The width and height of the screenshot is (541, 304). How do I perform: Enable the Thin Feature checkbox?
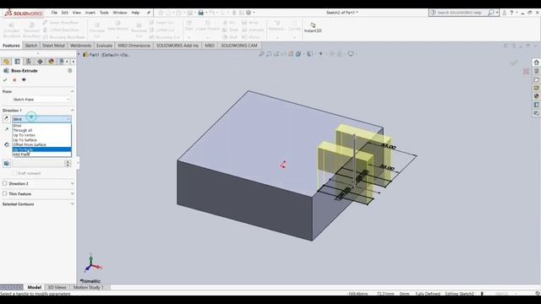click(5, 193)
